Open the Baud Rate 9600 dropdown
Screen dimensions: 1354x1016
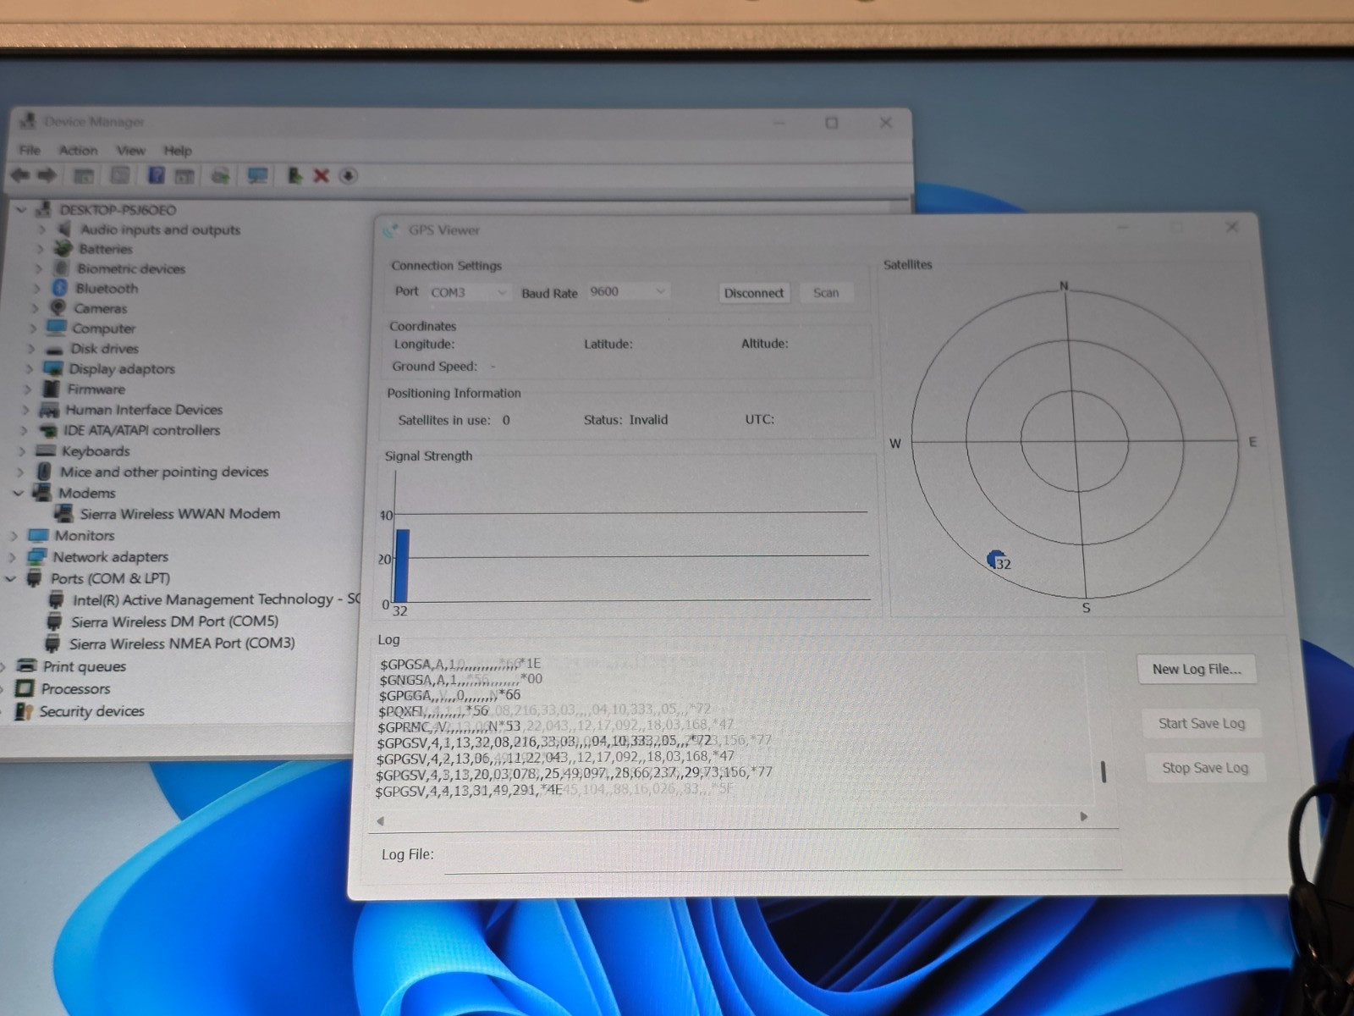tap(627, 292)
